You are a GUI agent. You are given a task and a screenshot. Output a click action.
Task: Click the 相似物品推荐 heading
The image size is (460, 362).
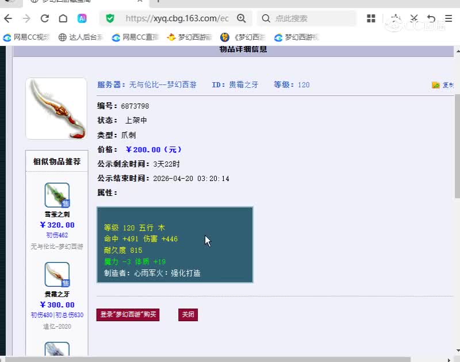tap(57, 161)
